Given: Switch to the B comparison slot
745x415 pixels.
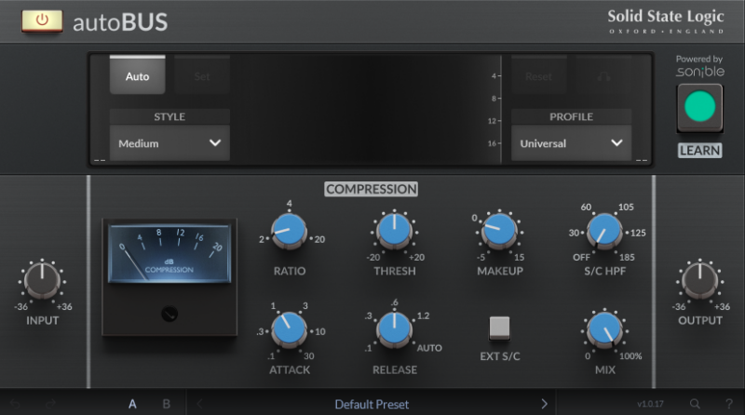Looking at the screenshot, I should [x=167, y=404].
